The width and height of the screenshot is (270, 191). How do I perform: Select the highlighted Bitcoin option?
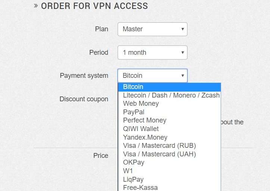tap(170, 87)
